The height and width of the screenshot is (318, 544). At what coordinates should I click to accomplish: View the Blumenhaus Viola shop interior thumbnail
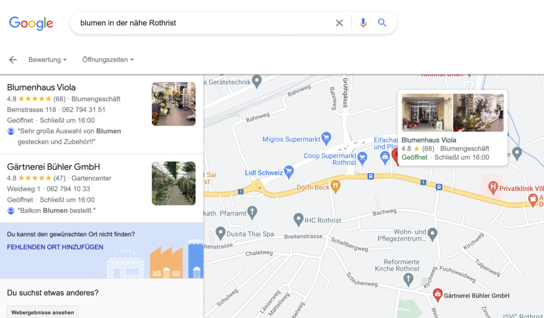click(174, 104)
